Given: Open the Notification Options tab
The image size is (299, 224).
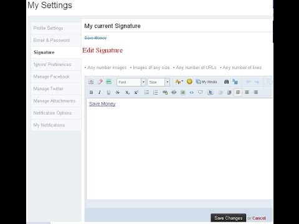Looking at the screenshot, I should [x=56, y=113].
